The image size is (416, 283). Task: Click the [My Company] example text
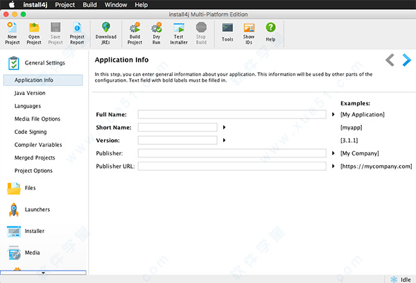(360, 153)
